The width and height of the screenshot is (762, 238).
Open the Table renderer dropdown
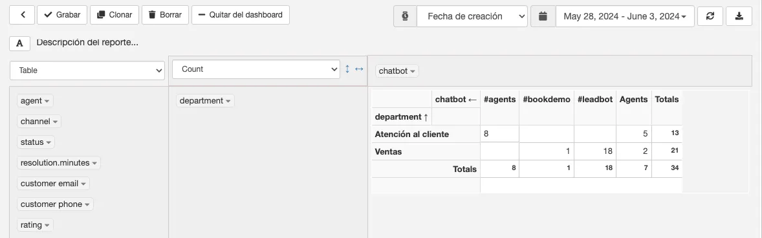point(87,70)
